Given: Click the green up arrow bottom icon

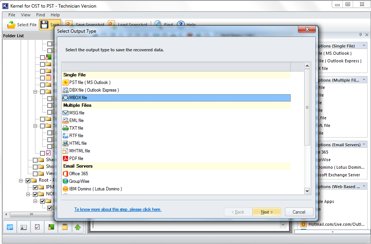Looking at the screenshot, I should coord(78,227).
